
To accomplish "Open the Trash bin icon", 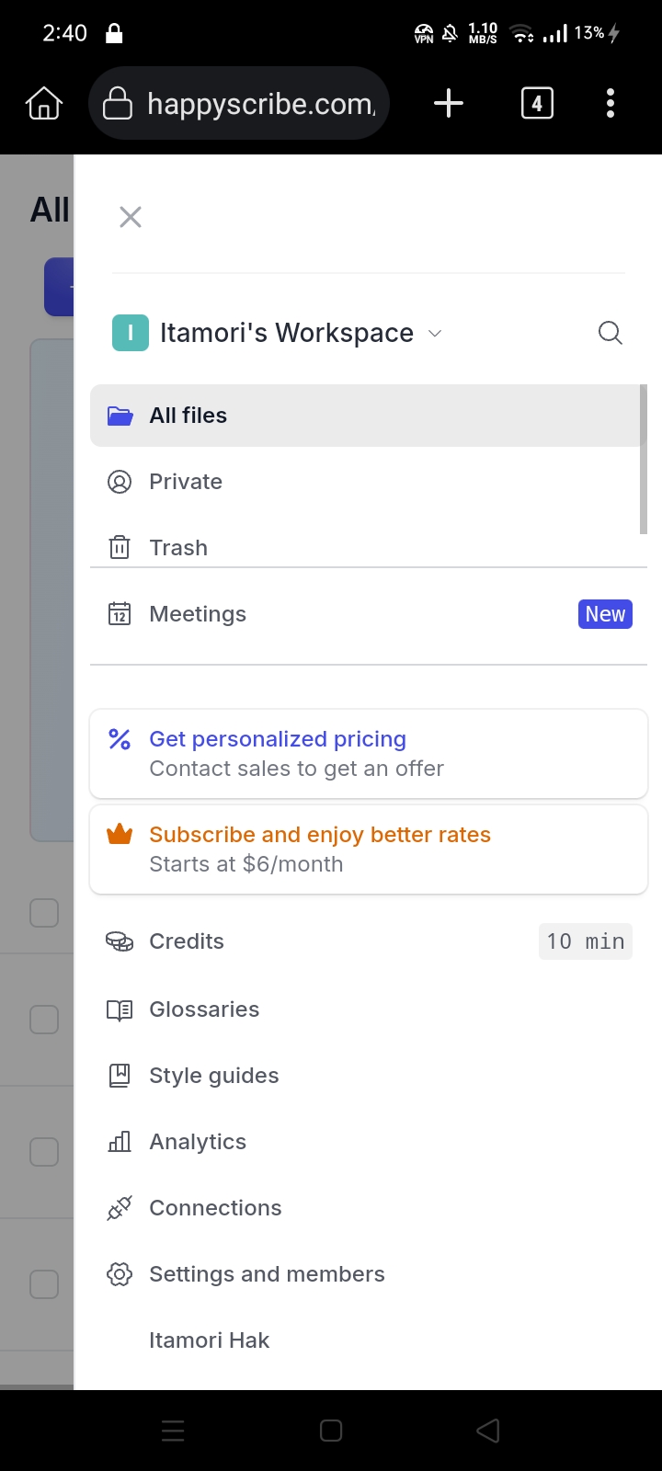I will point(120,548).
